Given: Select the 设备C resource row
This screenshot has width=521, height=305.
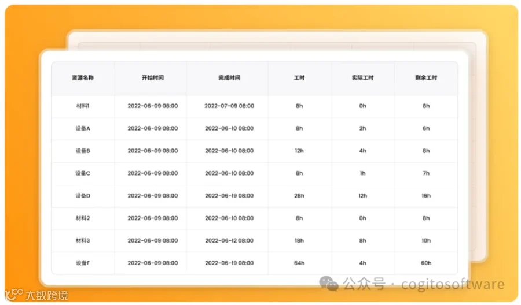Looking at the screenshot, I should (x=255, y=173).
